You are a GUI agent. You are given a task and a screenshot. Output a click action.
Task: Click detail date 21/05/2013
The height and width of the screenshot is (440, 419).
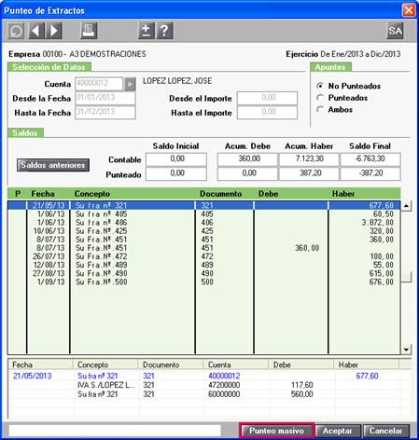click(32, 376)
